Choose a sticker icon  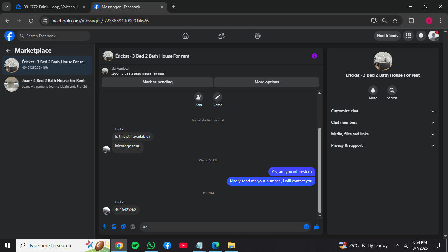tap(123, 227)
